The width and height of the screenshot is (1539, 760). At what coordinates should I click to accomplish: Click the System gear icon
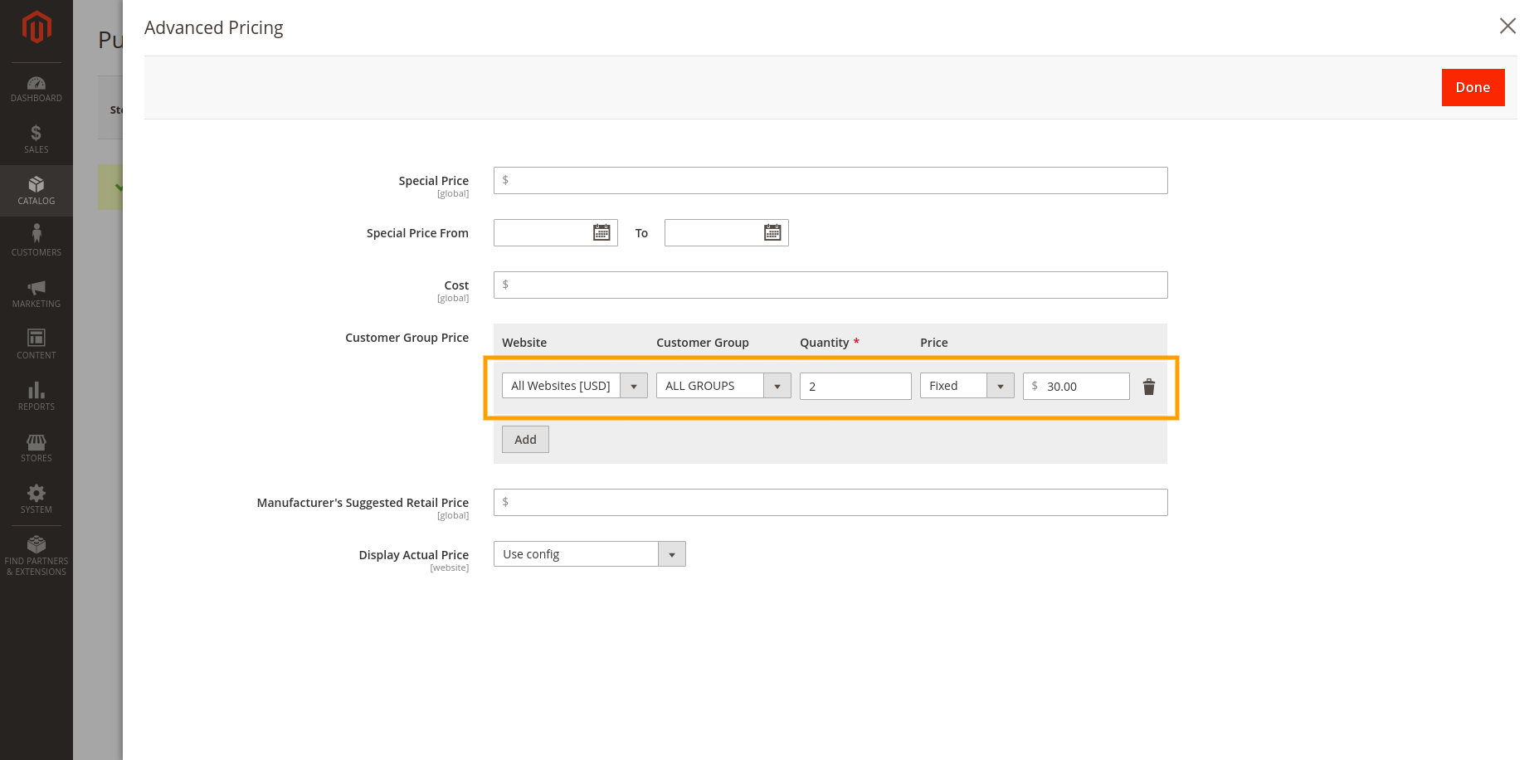click(x=37, y=499)
